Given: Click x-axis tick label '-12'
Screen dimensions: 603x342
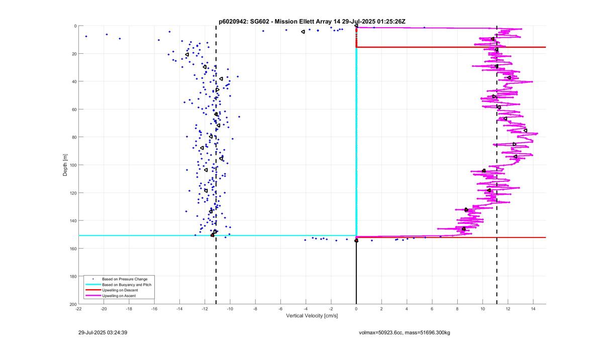Looking at the screenshot, I should pyautogui.click(x=205, y=309).
